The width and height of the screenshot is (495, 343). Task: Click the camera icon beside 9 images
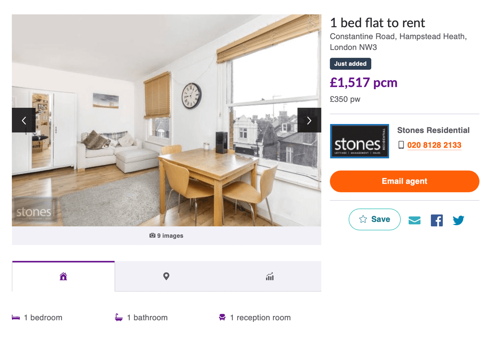(x=152, y=236)
